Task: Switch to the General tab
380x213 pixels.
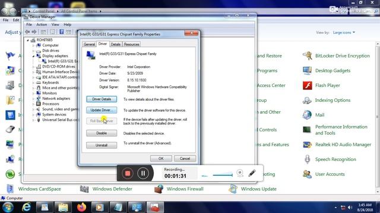Action: point(89,44)
